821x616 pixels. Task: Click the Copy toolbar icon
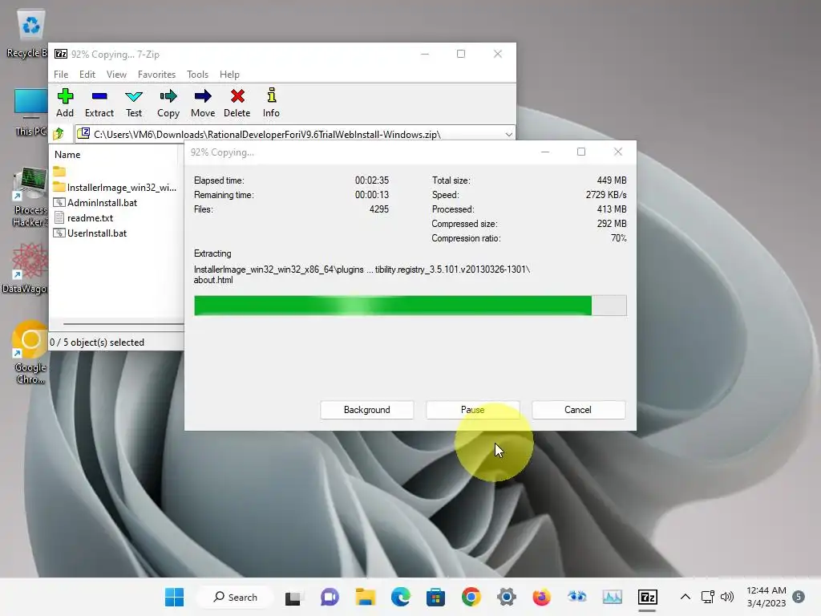(x=168, y=103)
